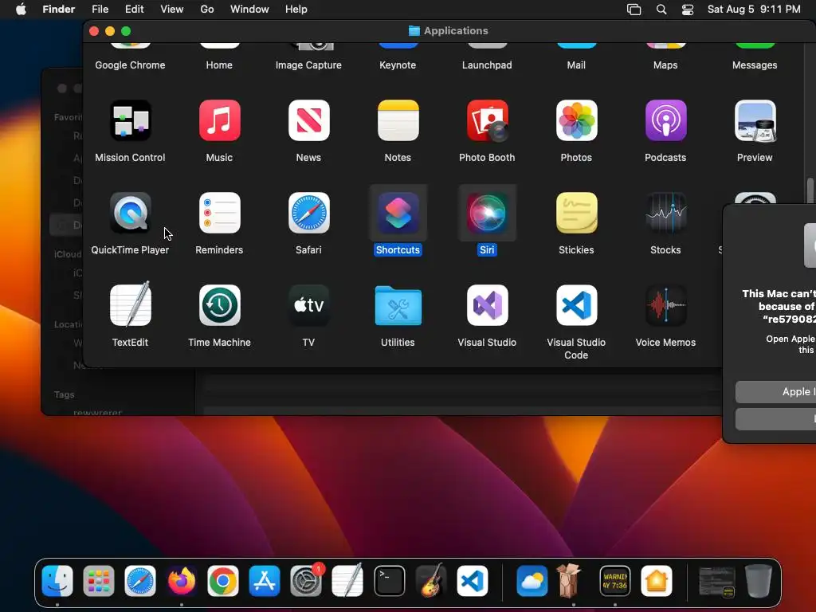Click the Messages label
The image size is (816, 612).
point(755,65)
